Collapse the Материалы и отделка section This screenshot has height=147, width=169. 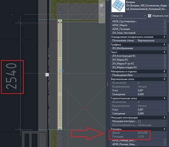(x=165, y=71)
